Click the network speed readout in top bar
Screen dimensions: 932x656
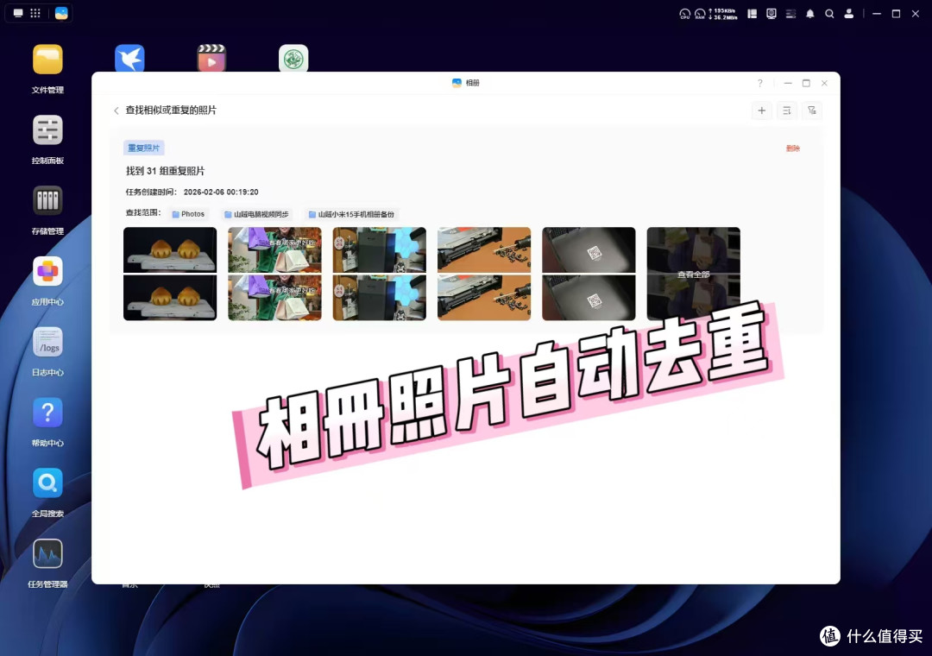(723, 14)
